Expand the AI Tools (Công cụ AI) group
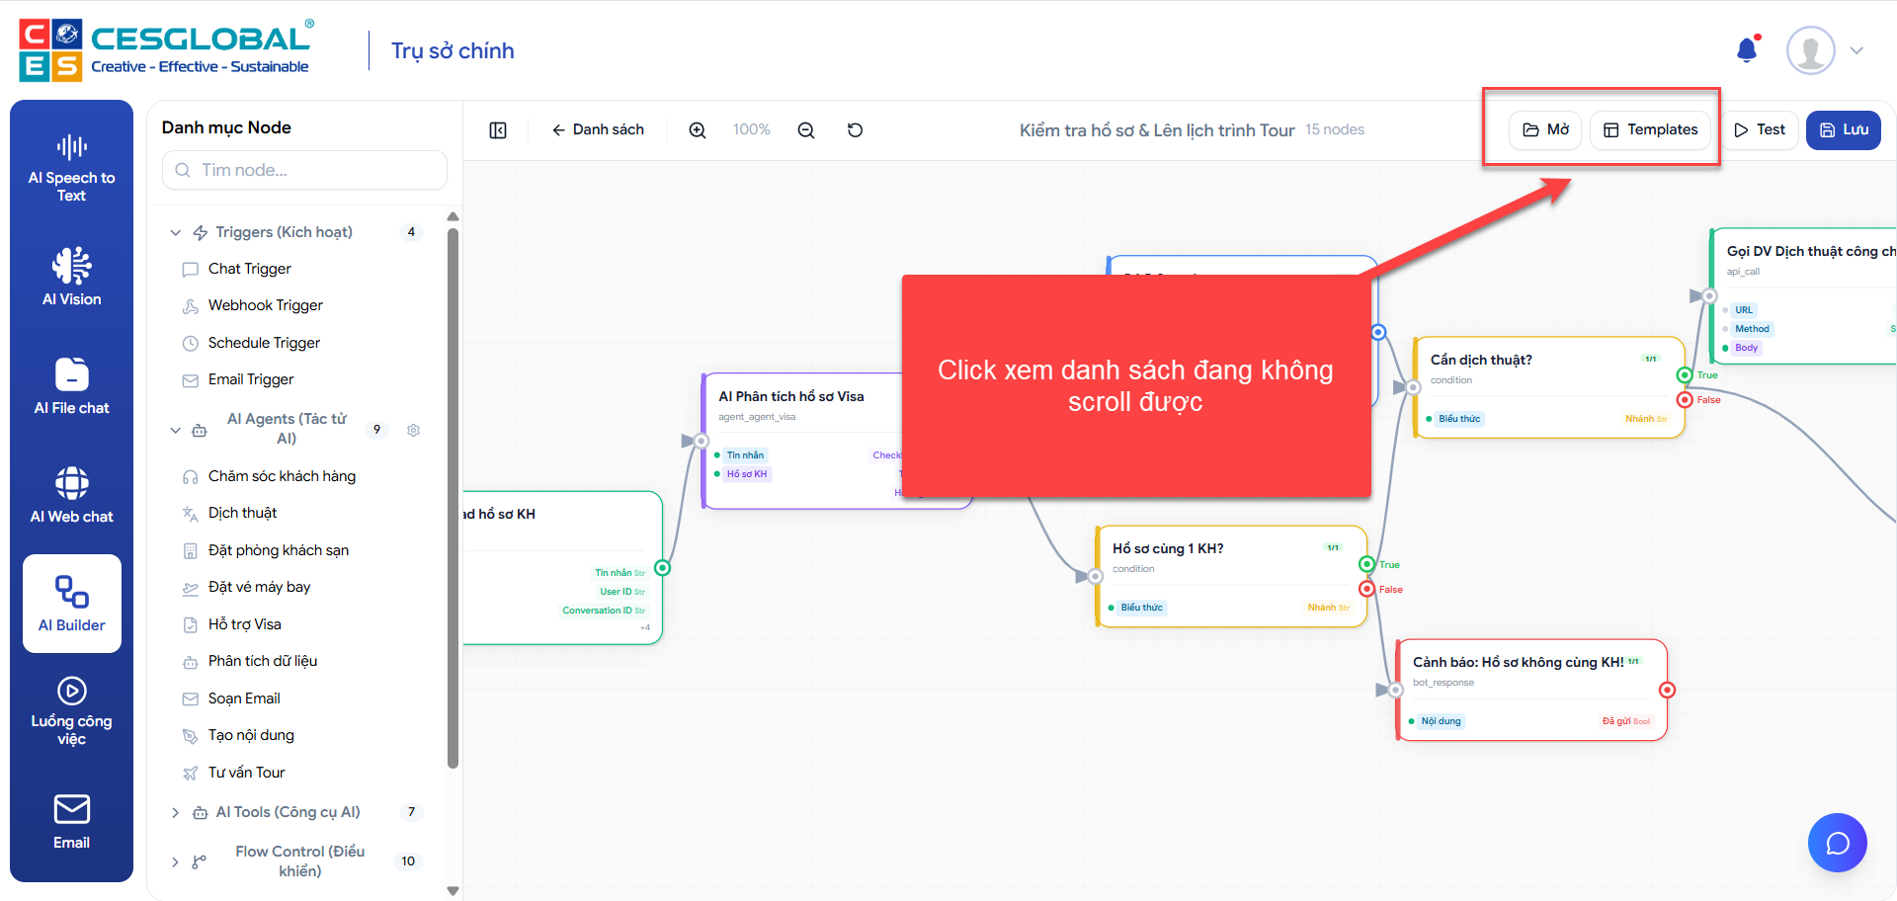This screenshot has width=1897, height=901. pos(176,812)
